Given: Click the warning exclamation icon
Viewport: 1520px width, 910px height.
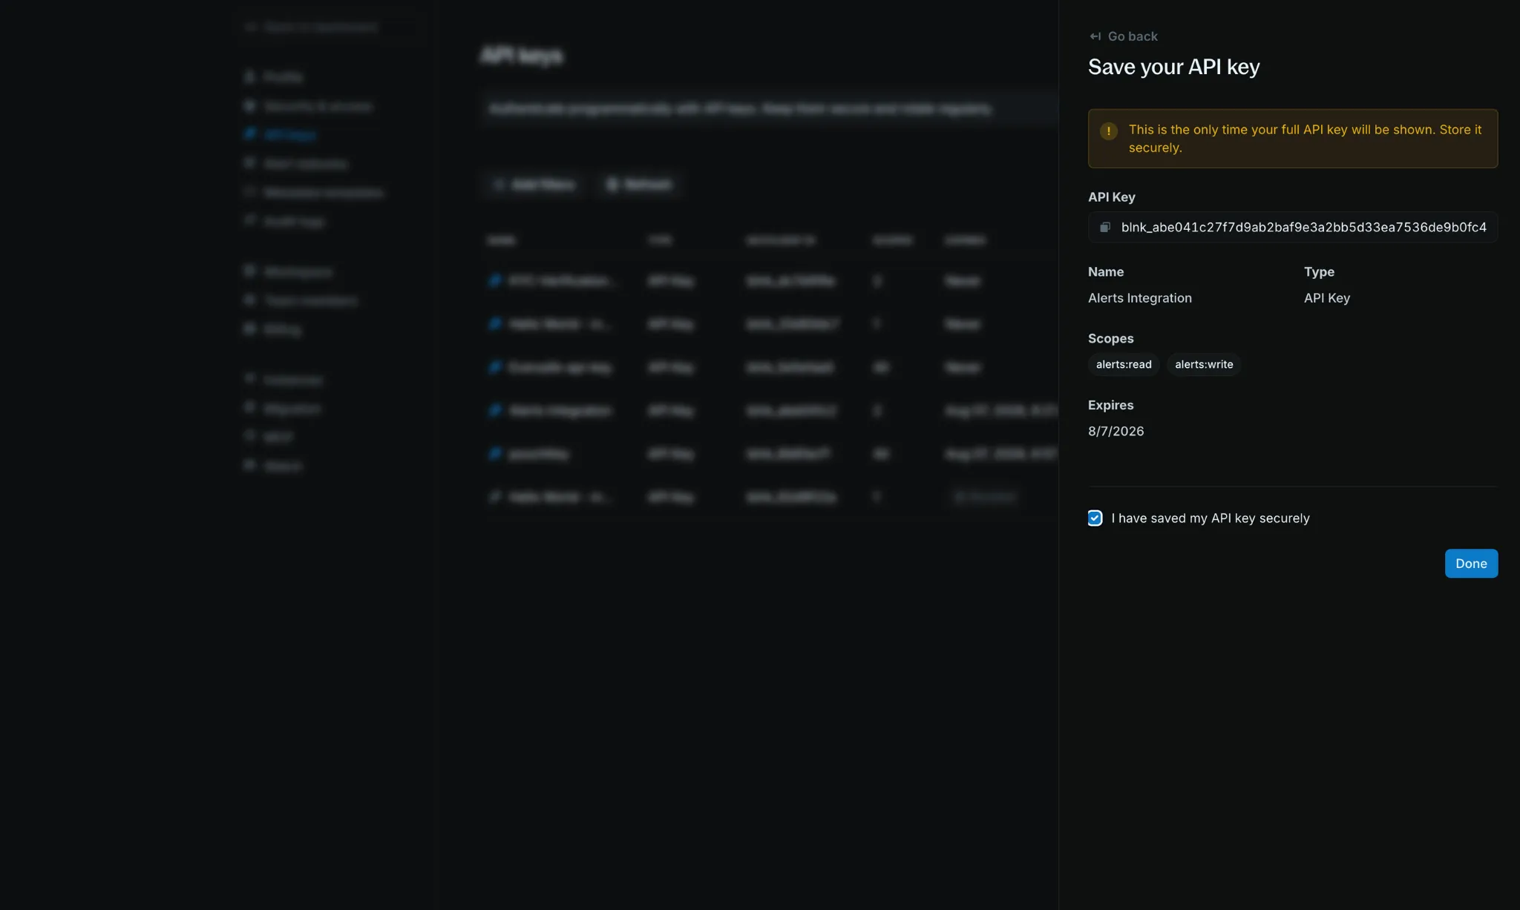Looking at the screenshot, I should click(1108, 131).
